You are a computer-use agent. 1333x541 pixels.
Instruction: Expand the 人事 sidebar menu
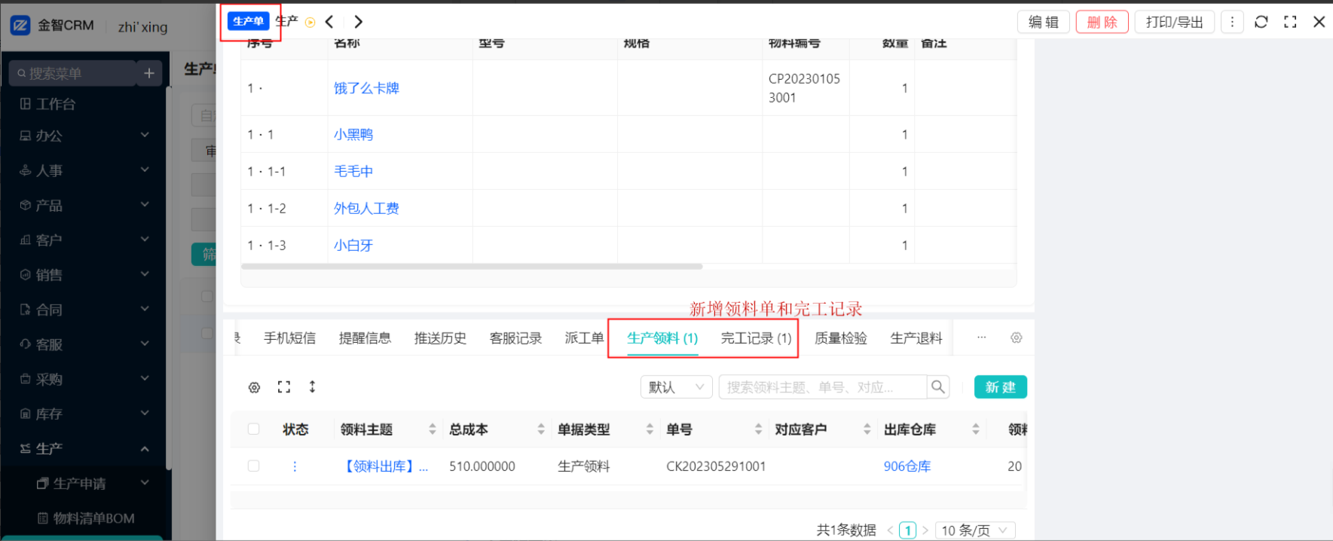tap(84, 170)
